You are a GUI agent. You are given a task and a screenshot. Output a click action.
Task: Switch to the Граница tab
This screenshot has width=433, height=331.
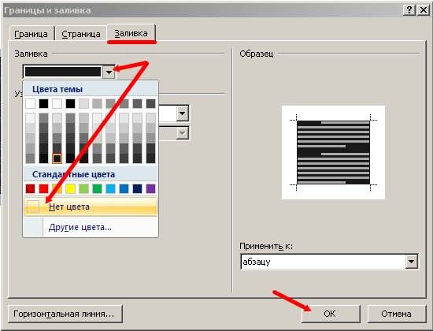point(31,34)
